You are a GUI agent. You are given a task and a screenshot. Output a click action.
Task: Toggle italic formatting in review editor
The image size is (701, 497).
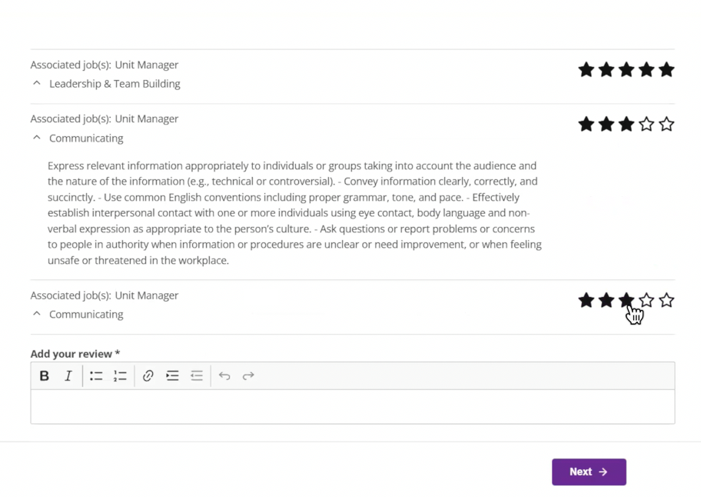point(68,376)
